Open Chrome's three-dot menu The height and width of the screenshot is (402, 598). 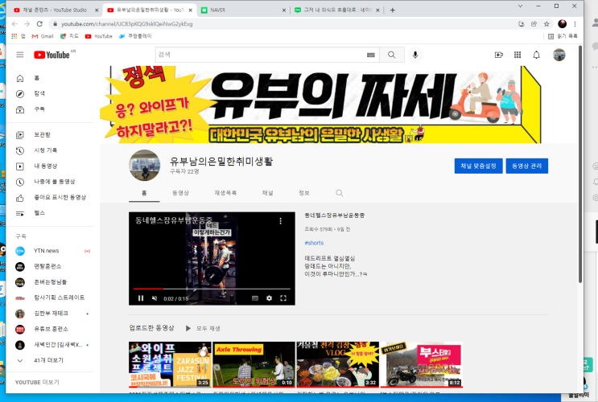575,23
